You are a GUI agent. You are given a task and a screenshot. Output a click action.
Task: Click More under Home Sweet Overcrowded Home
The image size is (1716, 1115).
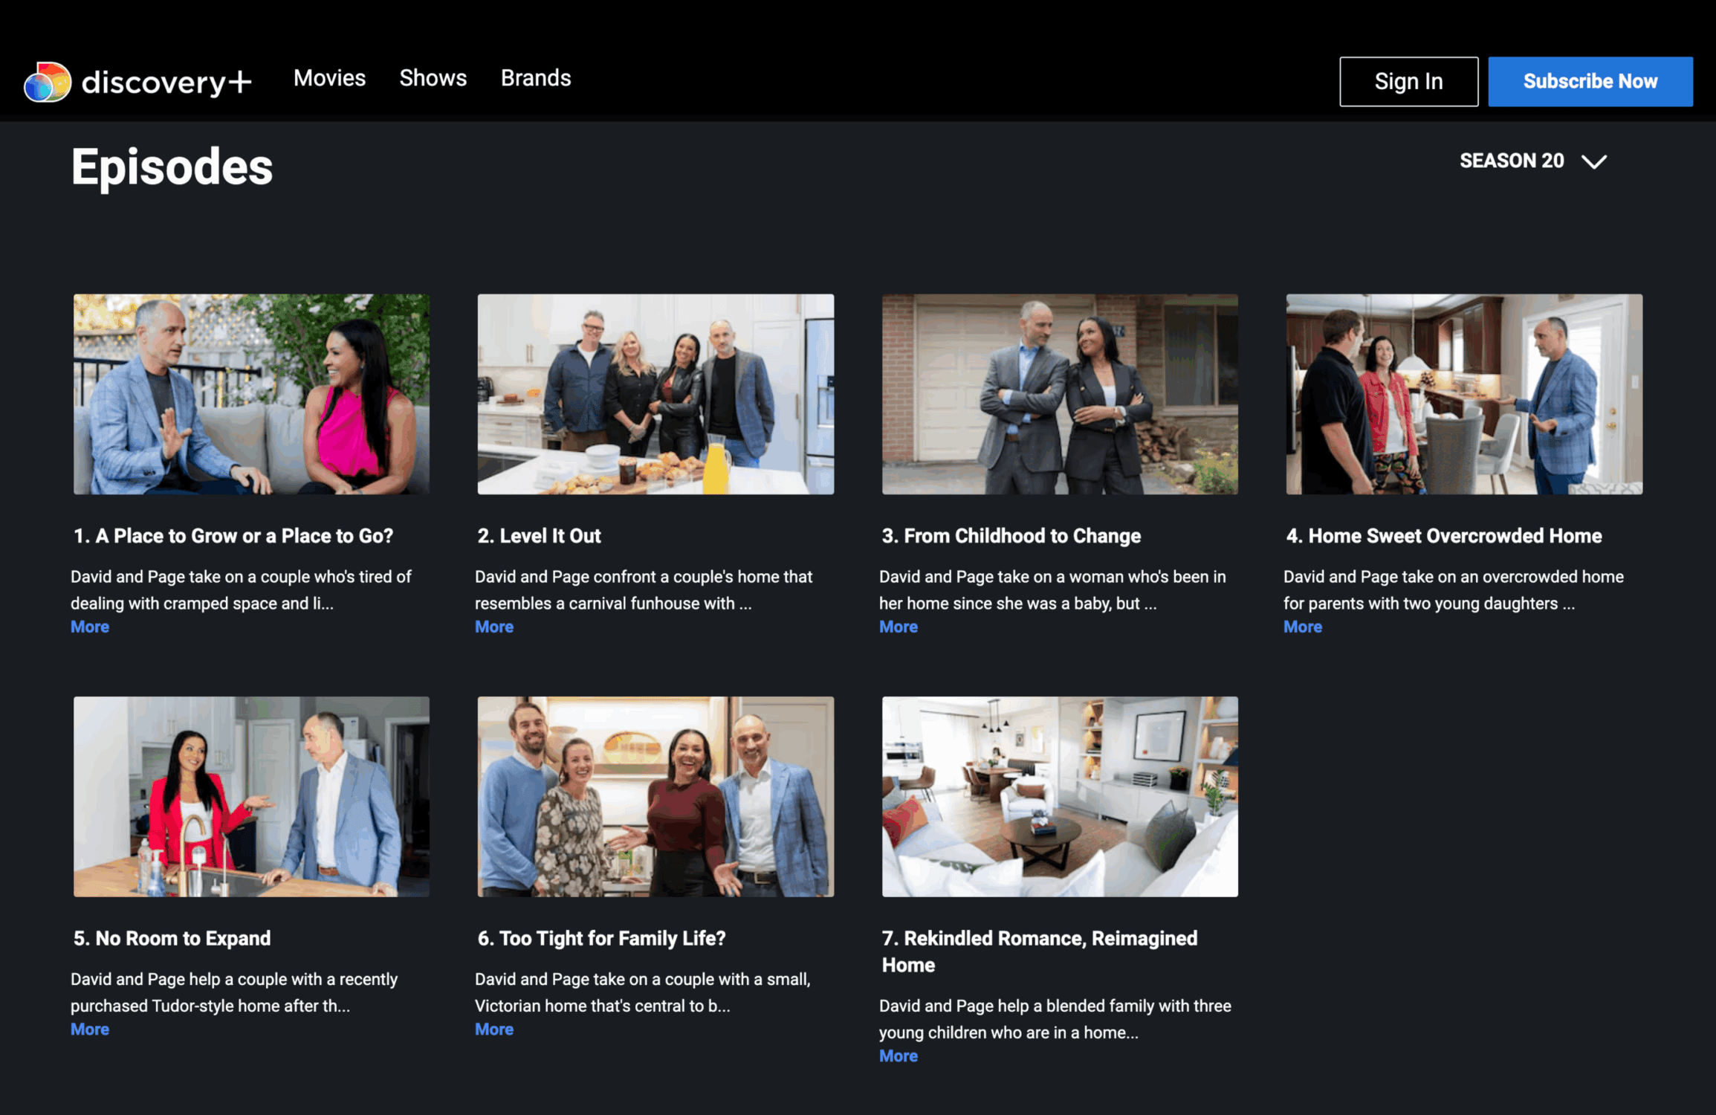click(1302, 627)
